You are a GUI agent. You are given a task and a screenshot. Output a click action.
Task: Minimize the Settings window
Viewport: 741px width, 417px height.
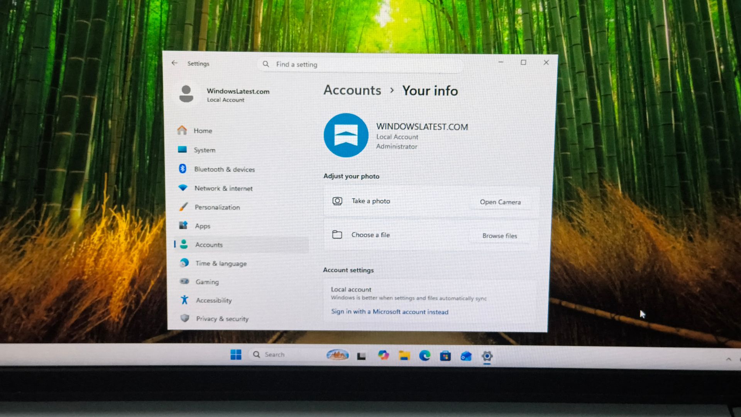[x=501, y=62]
